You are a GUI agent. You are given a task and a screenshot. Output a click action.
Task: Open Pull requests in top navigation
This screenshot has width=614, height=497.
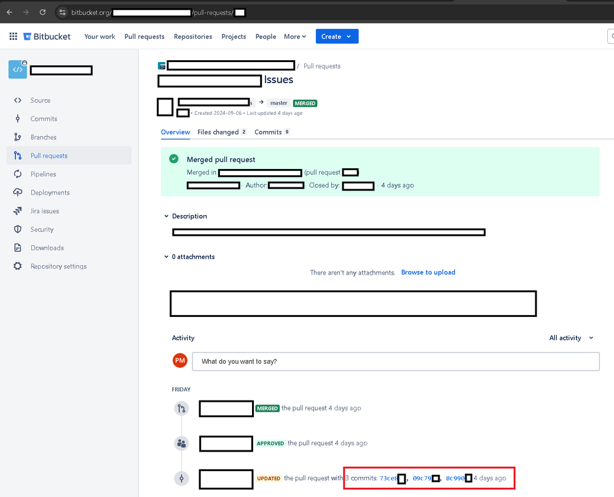tap(144, 36)
